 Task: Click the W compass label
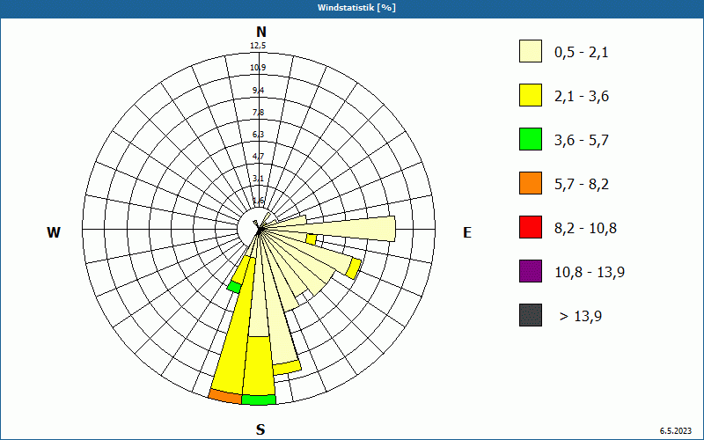54,232
